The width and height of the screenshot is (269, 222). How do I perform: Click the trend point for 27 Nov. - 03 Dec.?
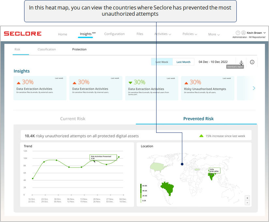click(x=107, y=165)
